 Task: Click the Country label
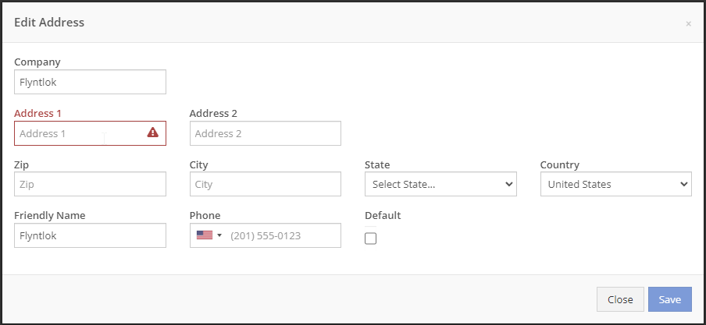560,165
